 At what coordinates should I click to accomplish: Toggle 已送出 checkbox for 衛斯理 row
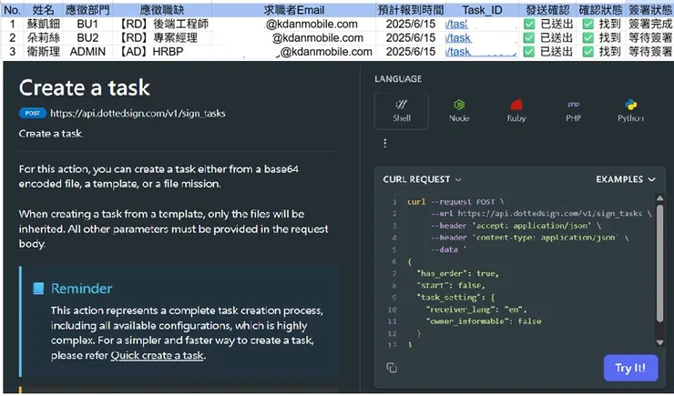(529, 52)
